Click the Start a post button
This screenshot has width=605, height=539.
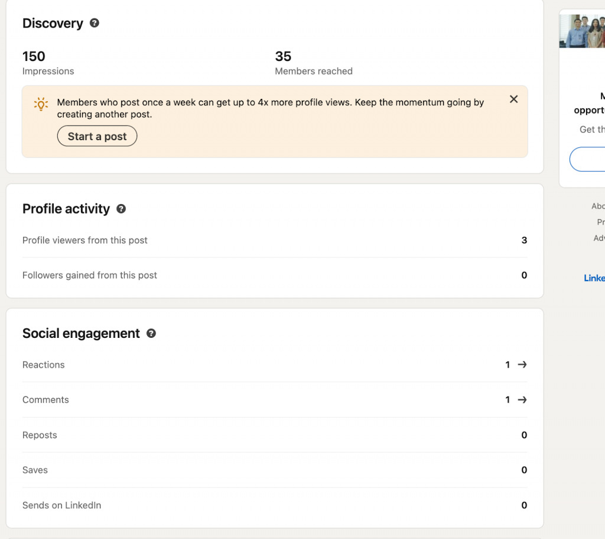(97, 135)
